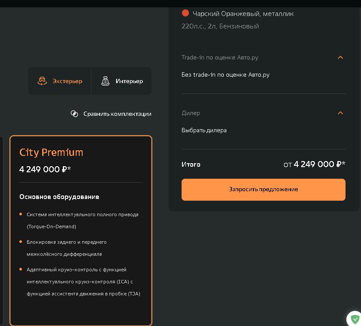This screenshot has height=326, width=361.
Task: Select the City Premium trim card title
Action: [51, 152]
